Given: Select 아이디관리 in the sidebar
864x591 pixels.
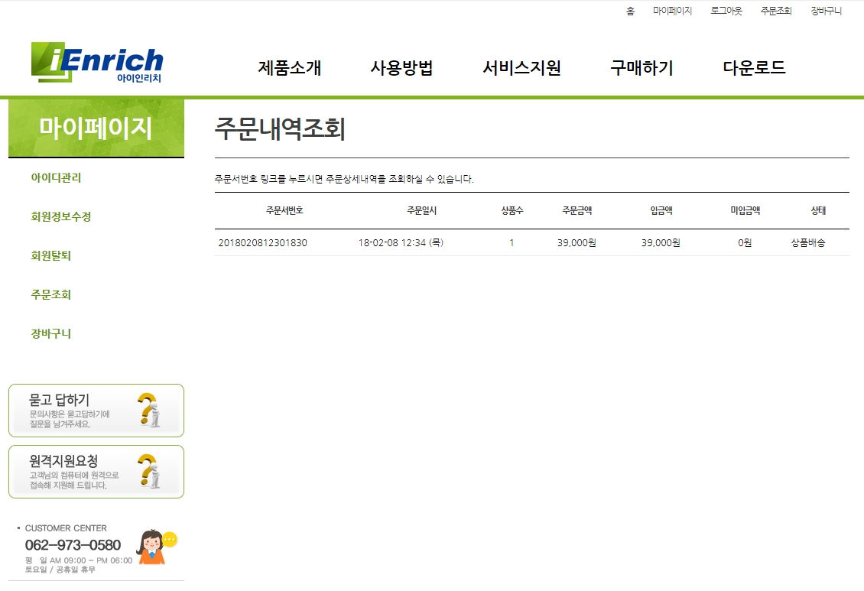Looking at the screenshot, I should pos(56,177).
